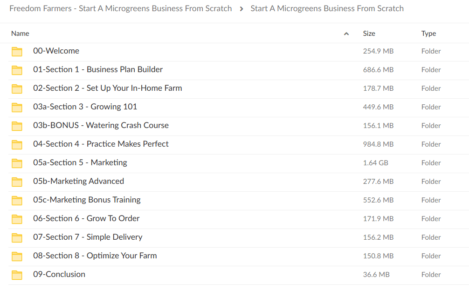Click the 03a-Section 3 - Growing 101 folder icon

[x=17, y=108]
